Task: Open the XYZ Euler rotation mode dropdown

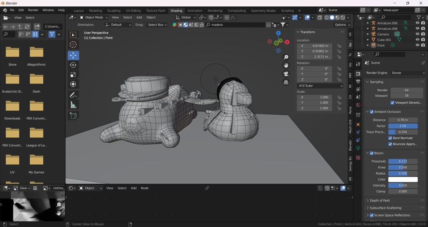Action: coord(320,86)
